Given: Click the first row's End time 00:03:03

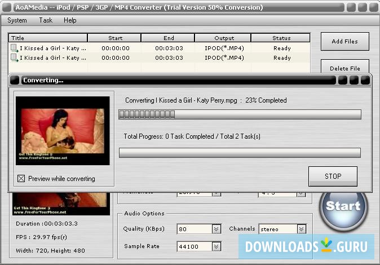Looking at the screenshot, I should coord(169,48).
